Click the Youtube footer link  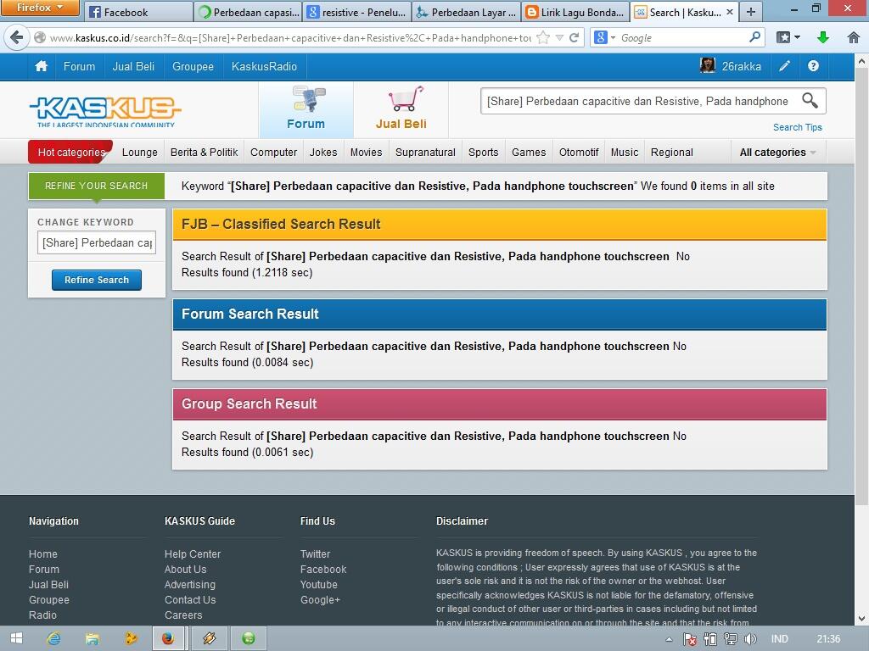pyautogui.click(x=319, y=585)
